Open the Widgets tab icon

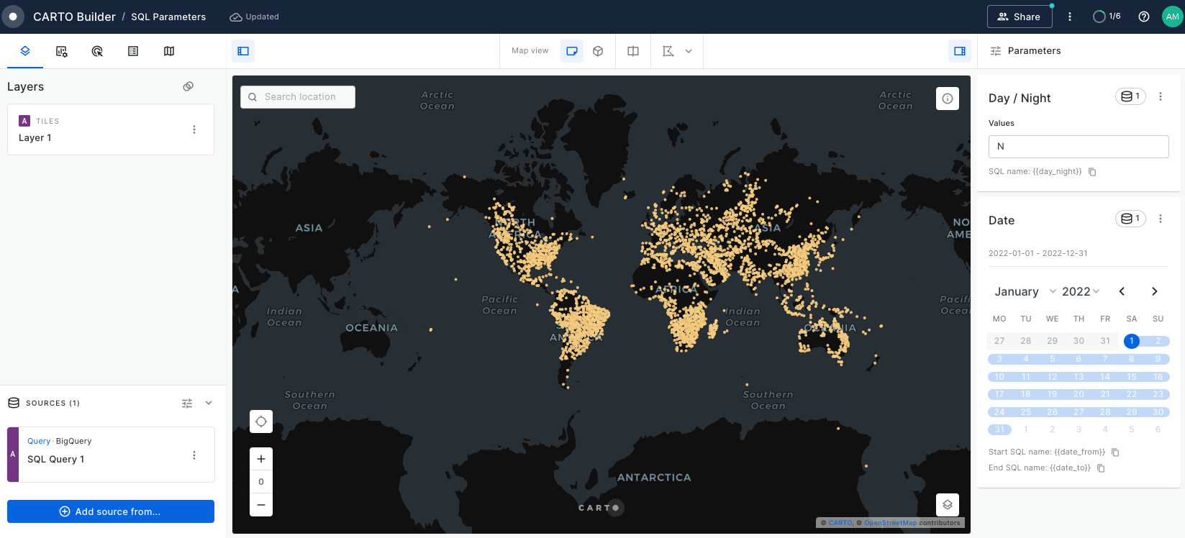pos(61,51)
